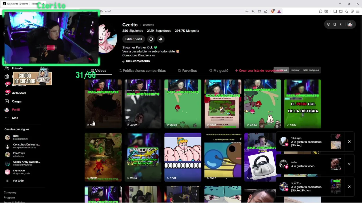Click the Brave VPN shield icon
Viewport: 362px width, 203px height.
(352, 11)
